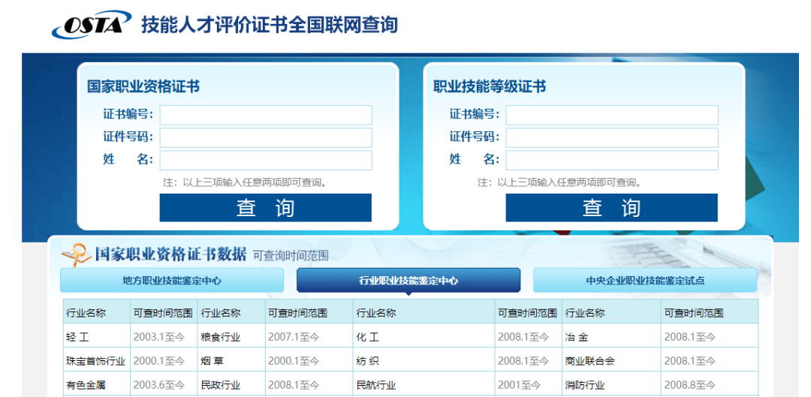Switch to 地方职业技能鉴定中心 tab
This screenshot has width=811, height=397.
coord(172,281)
